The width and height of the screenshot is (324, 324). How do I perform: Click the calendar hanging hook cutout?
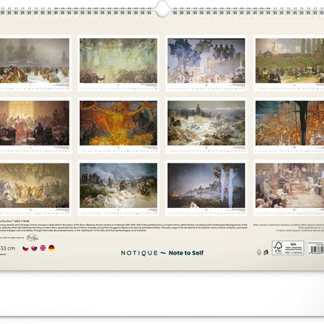pyautogui.click(x=162, y=9)
